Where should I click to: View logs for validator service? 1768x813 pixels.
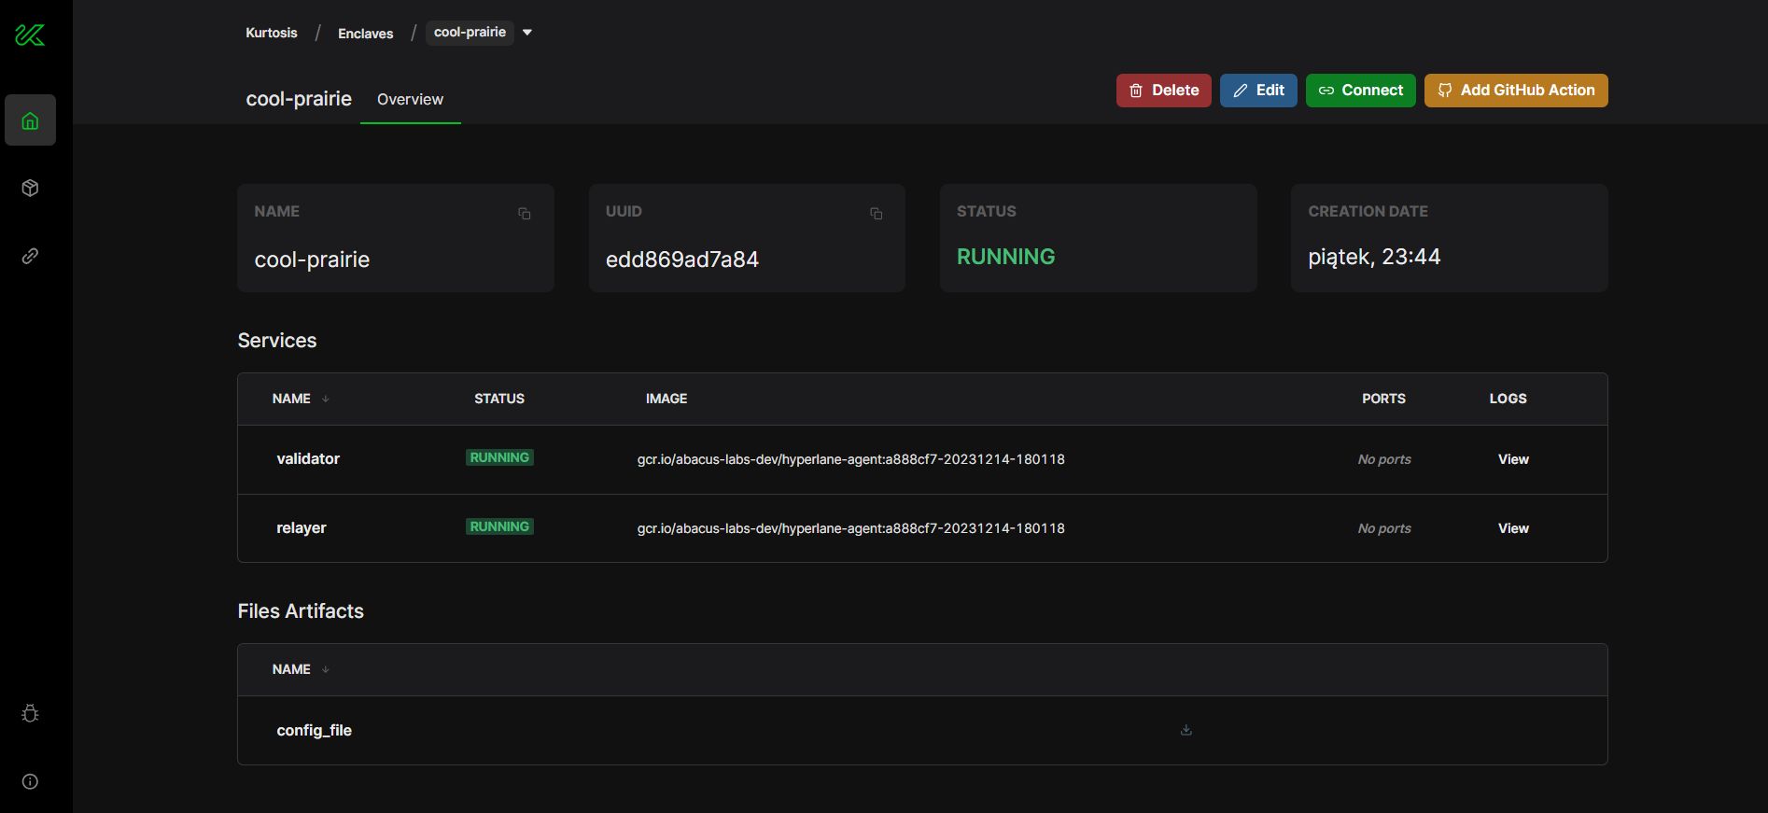click(1513, 459)
